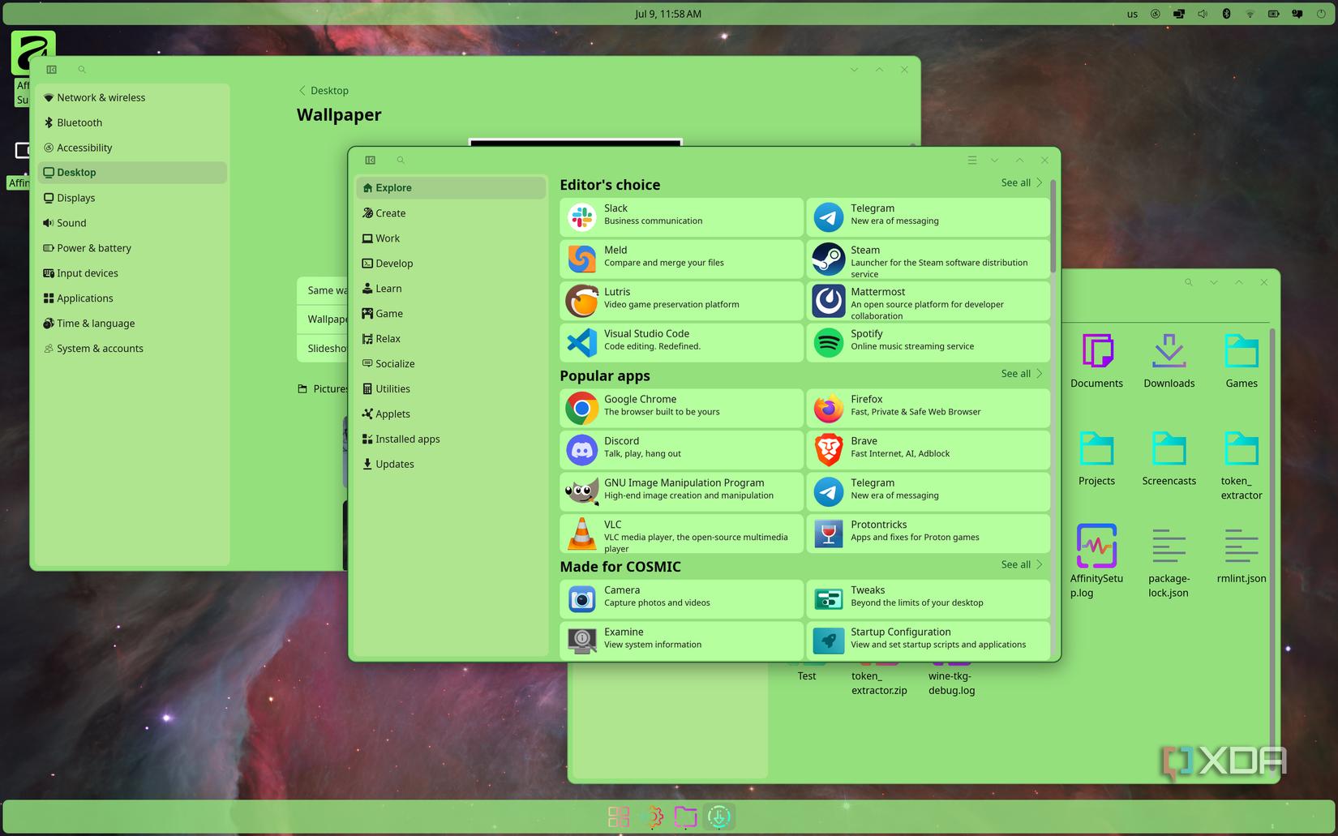Select the Explore category
This screenshot has height=836, width=1338.
pyautogui.click(x=451, y=187)
